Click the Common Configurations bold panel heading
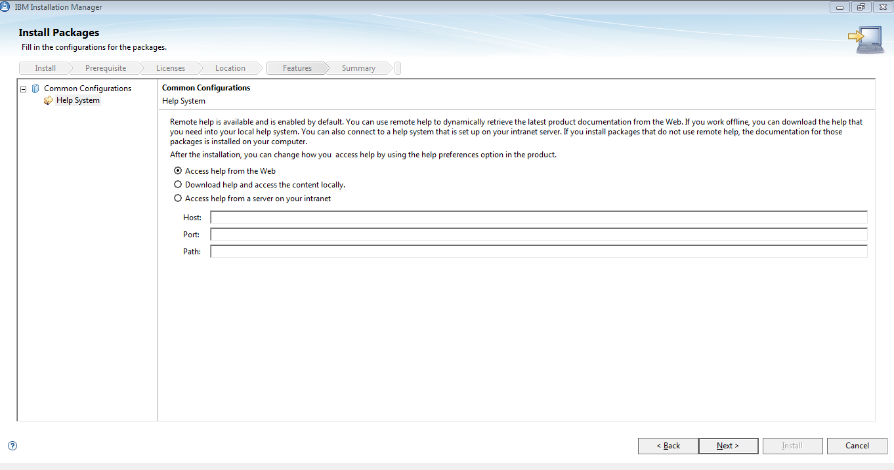Image resolution: width=894 pixels, height=470 pixels. (206, 88)
